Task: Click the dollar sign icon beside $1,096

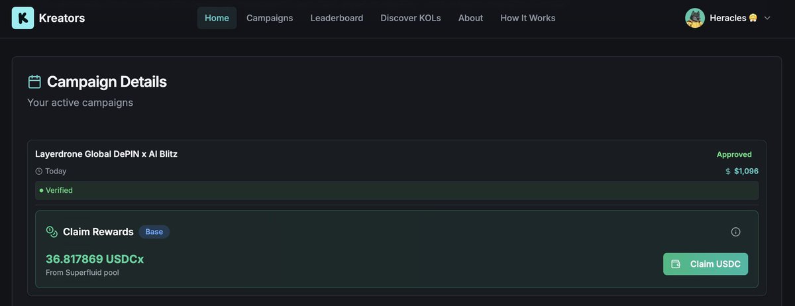Action: 728,171
